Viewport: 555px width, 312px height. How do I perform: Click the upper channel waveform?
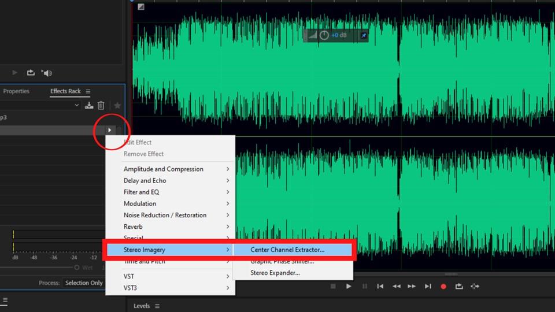point(343,69)
